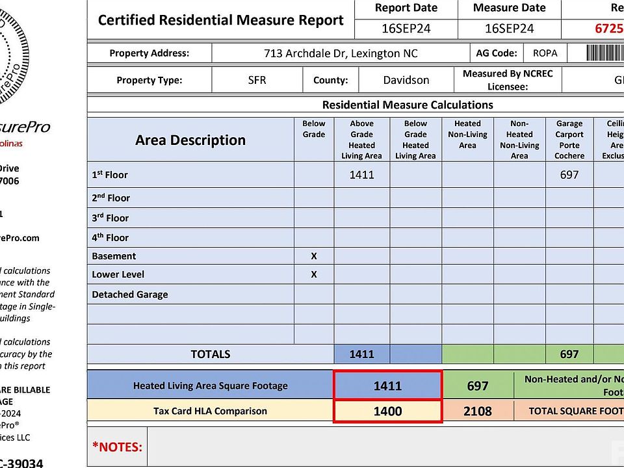Select the Report Date value 16SEP24
The image size is (624, 468).
(406, 29)
